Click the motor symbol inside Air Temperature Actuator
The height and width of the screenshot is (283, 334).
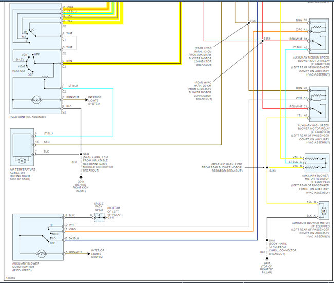click(22, 161)
